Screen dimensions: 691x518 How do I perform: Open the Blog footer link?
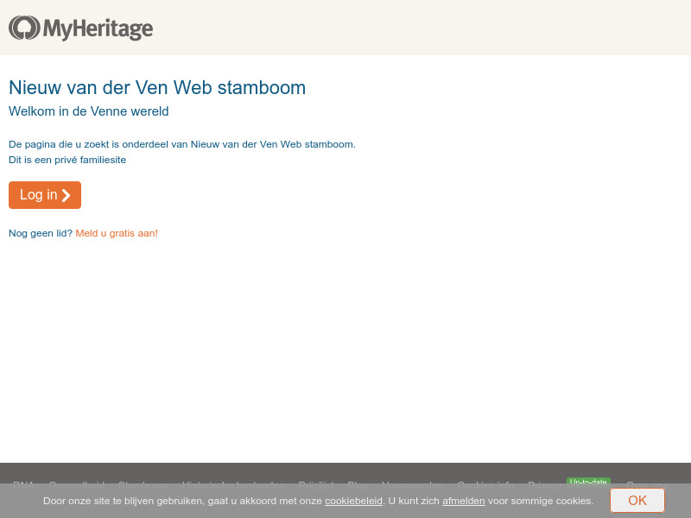click(358, 485)
